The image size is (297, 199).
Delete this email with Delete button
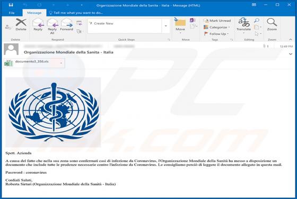tap(21, 24)
